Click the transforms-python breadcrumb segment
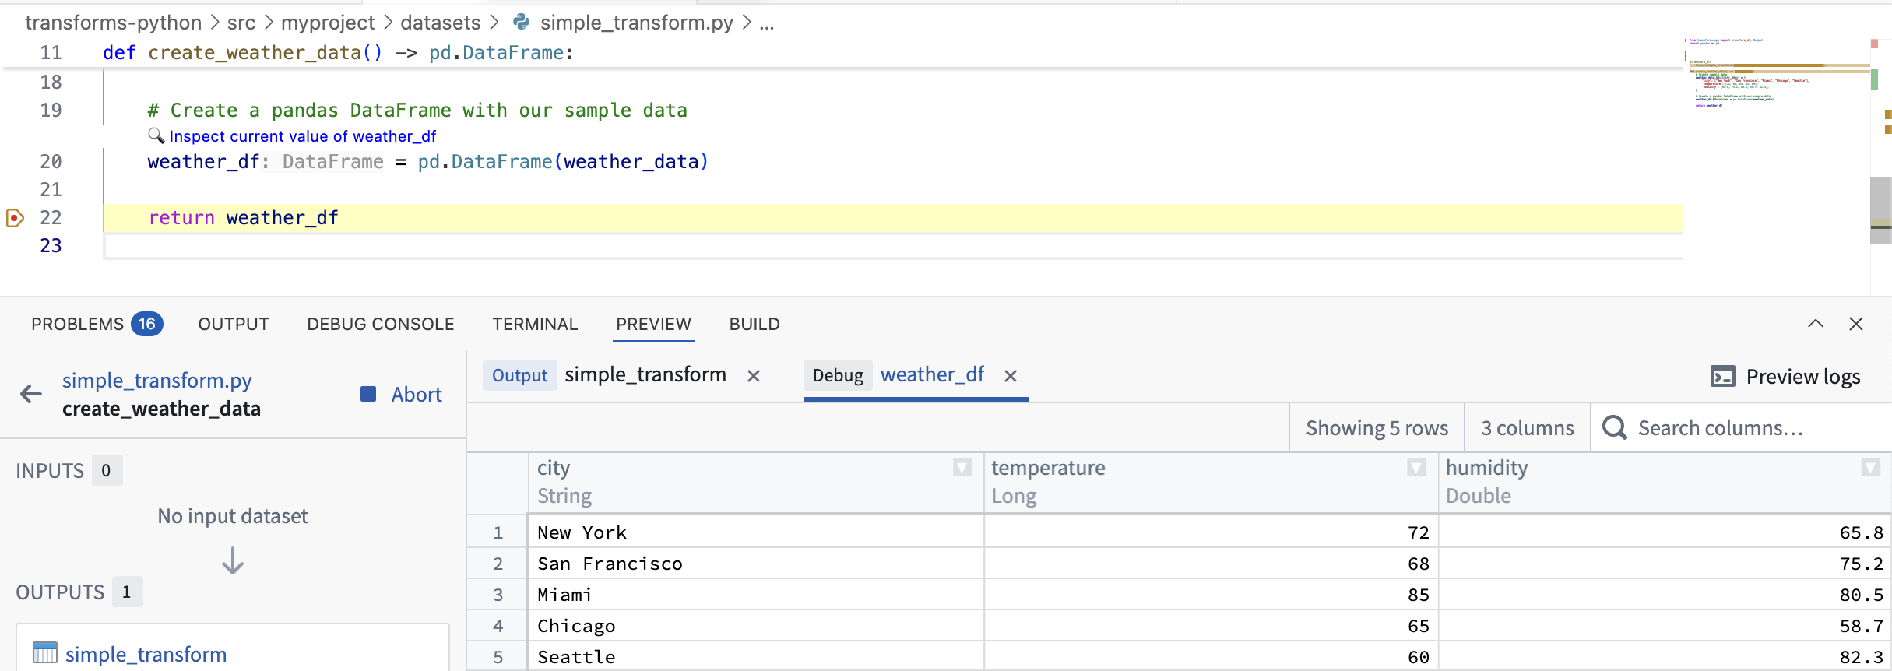Image resolution: width=1892 pixels, height=671 pixels. coord(114,23)
